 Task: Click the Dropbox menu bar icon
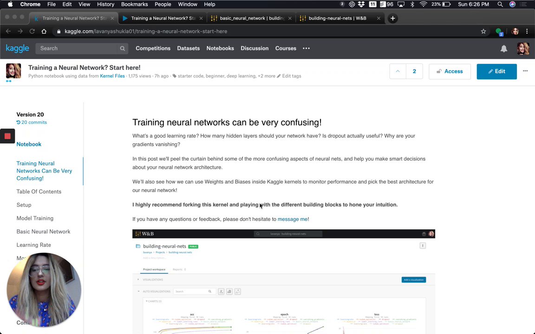tap(361, 5)
